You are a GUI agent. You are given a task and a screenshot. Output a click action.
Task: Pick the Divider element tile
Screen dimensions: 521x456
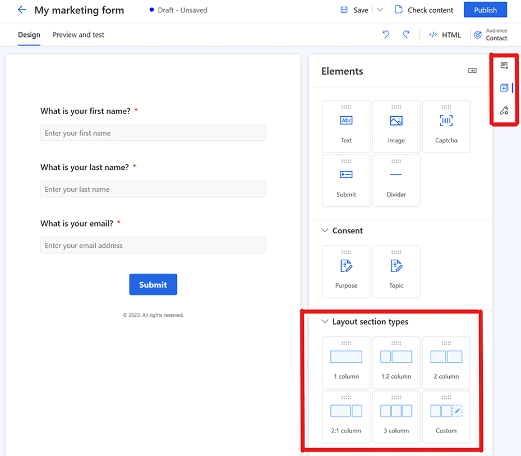(396, 181)
